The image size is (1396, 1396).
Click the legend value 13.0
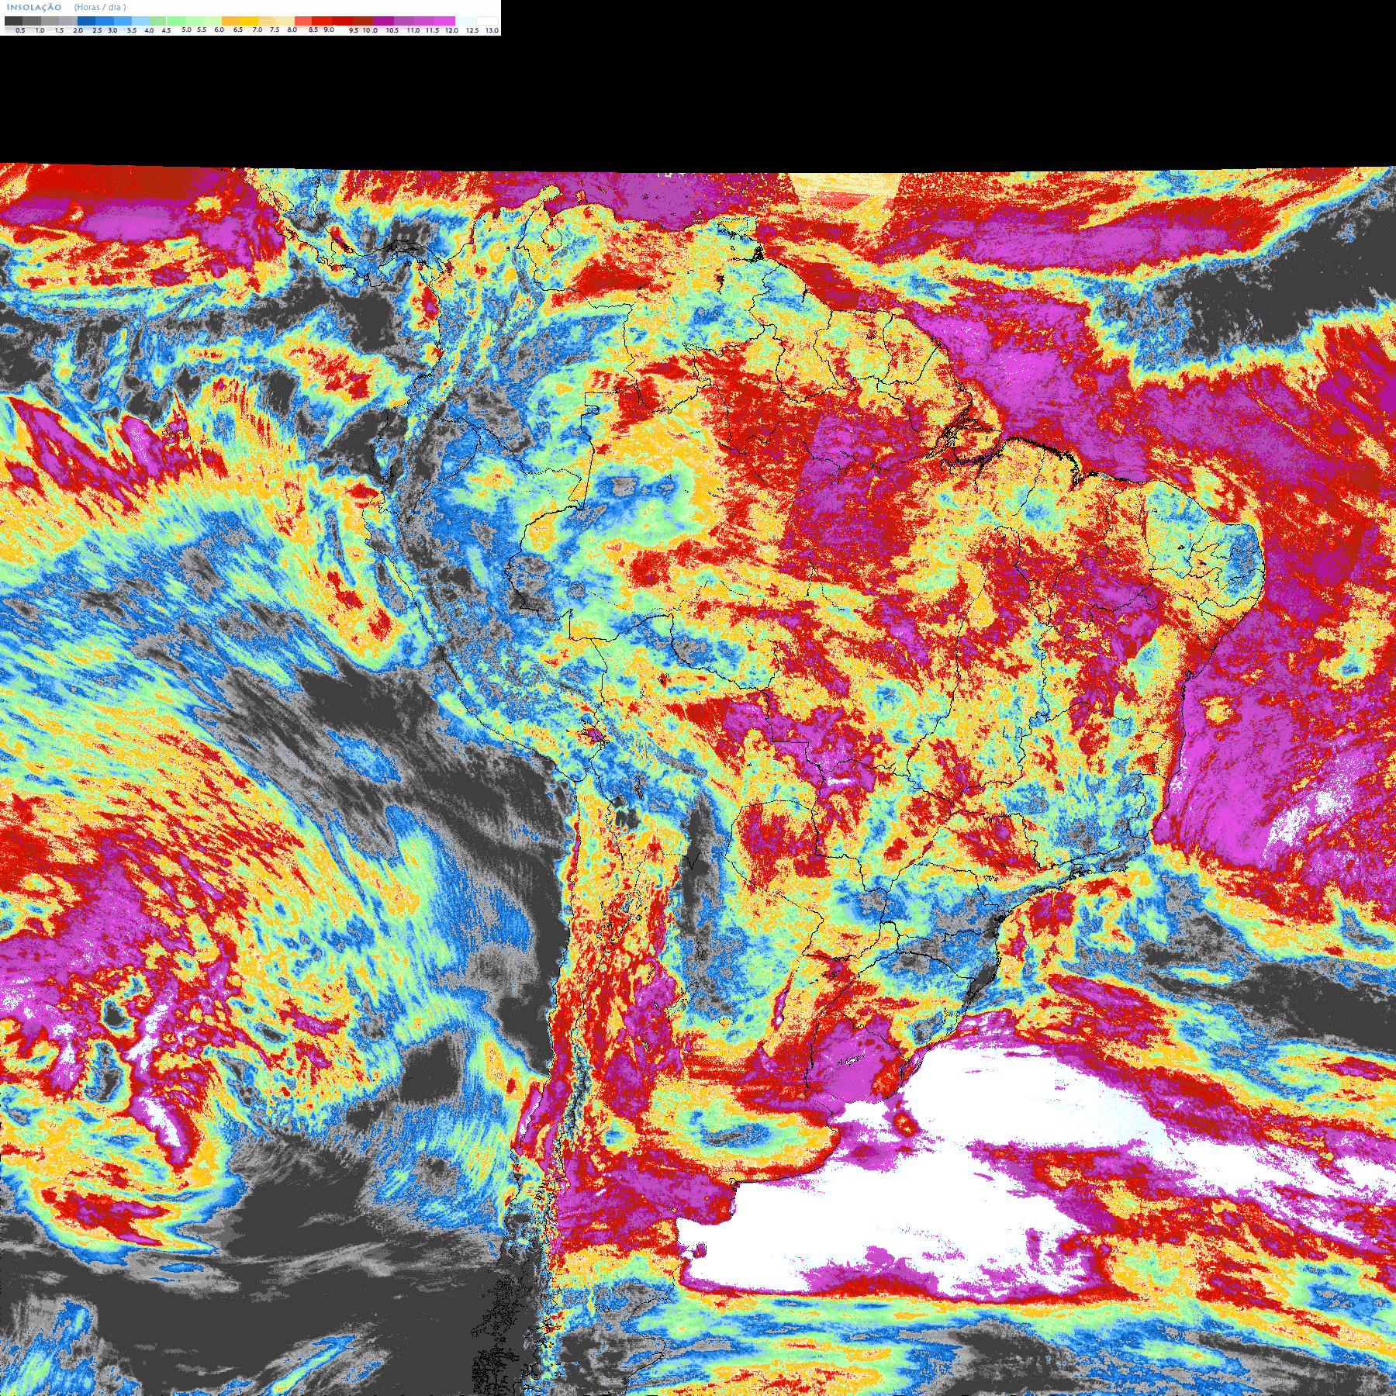click(492, 30)
